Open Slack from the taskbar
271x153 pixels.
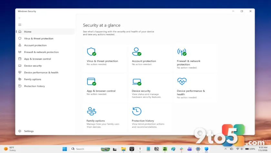[x=181, y=149]
